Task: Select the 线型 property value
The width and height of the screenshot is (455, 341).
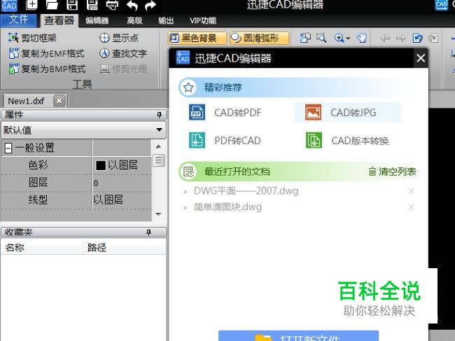Action: tap(122, 200)
